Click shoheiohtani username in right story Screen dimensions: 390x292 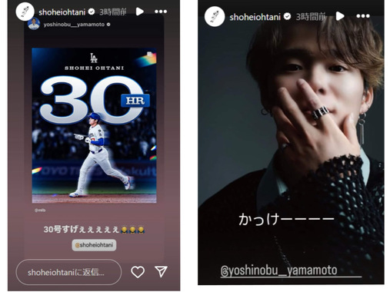click(255, 17)
